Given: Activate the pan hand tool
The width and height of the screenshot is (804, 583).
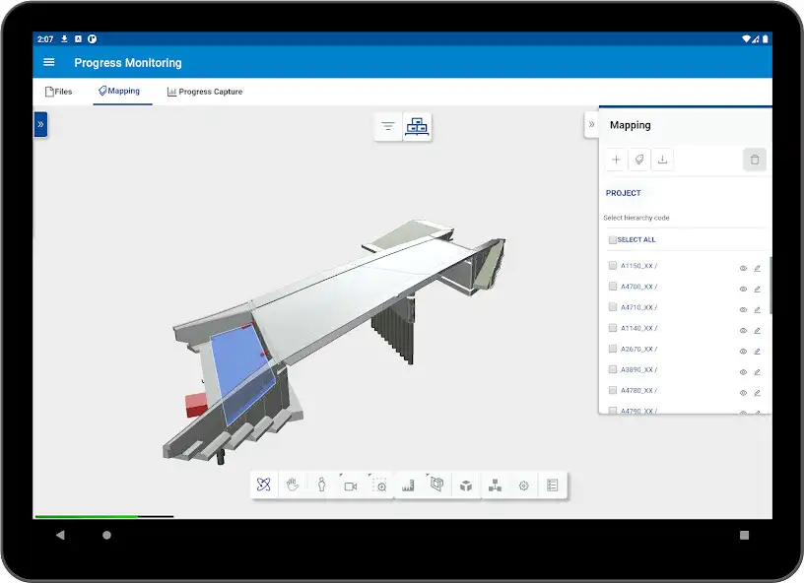Looking at the screenshot, I should click(293, 486).
